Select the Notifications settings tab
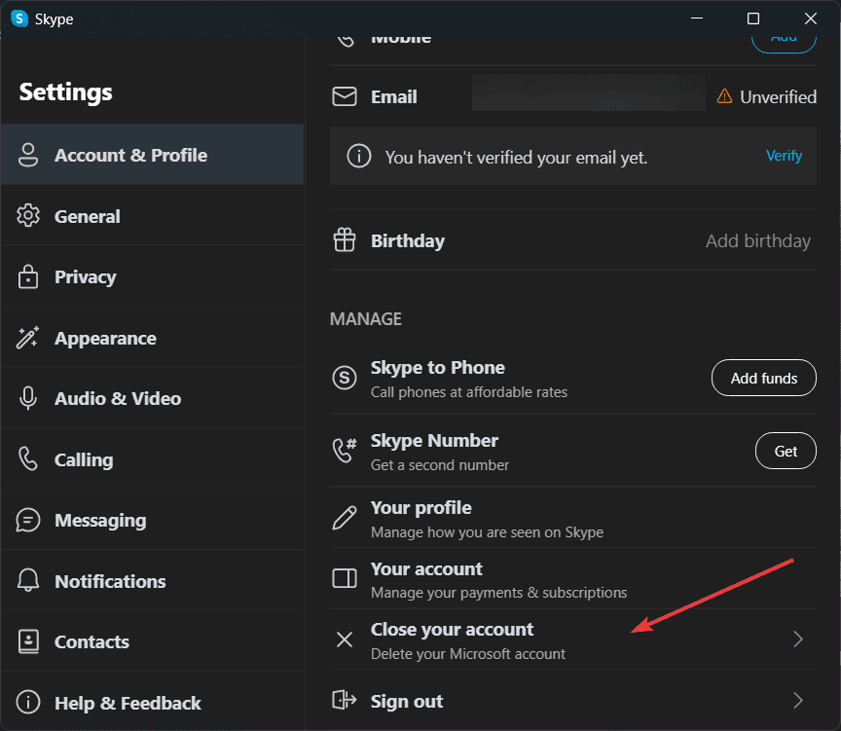The width and height of the screenshot is (841, 731). click(110, 581)
